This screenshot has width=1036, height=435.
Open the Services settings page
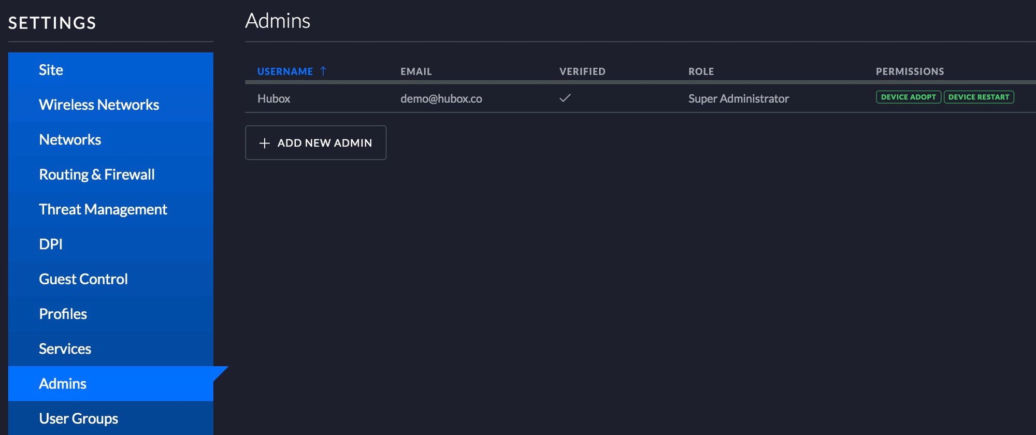coord(111,349)
